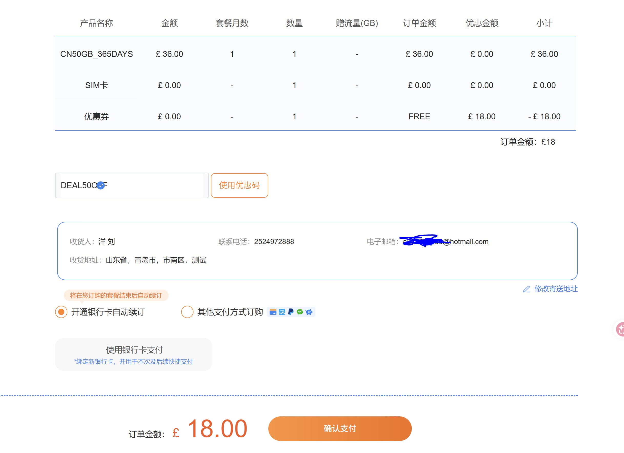This screenshot has width=624, height=453.
Task: Select 其他支付方式订购 radio option
Action: pyautogui.click(x=187, y=312)
